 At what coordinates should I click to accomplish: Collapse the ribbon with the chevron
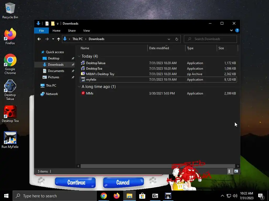click(x=231, y=30)
